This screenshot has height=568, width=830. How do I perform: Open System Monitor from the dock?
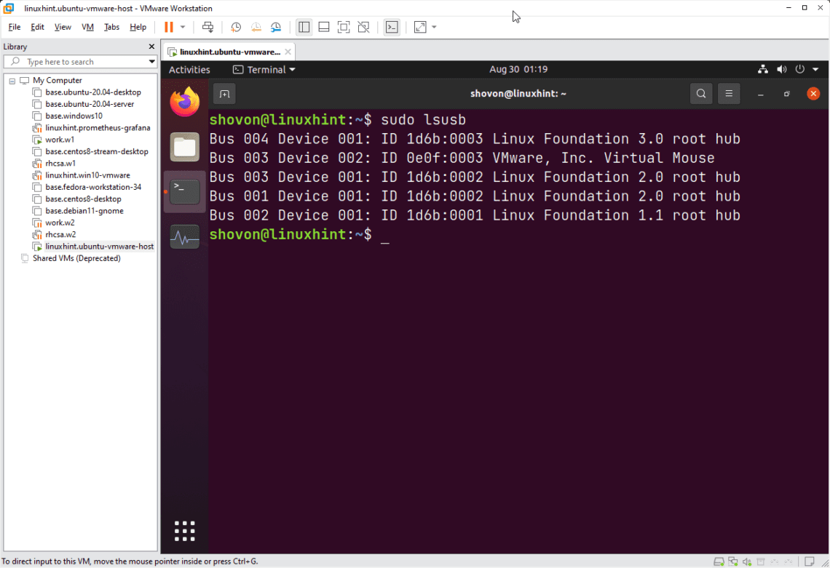[x=184, y=236]
